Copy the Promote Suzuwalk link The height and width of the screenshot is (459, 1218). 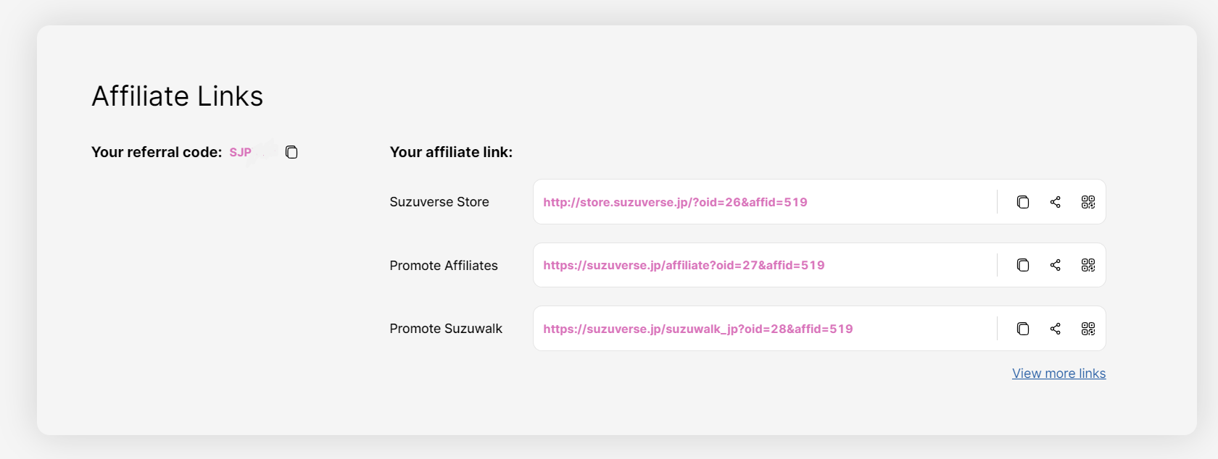tap(1023, 329)
